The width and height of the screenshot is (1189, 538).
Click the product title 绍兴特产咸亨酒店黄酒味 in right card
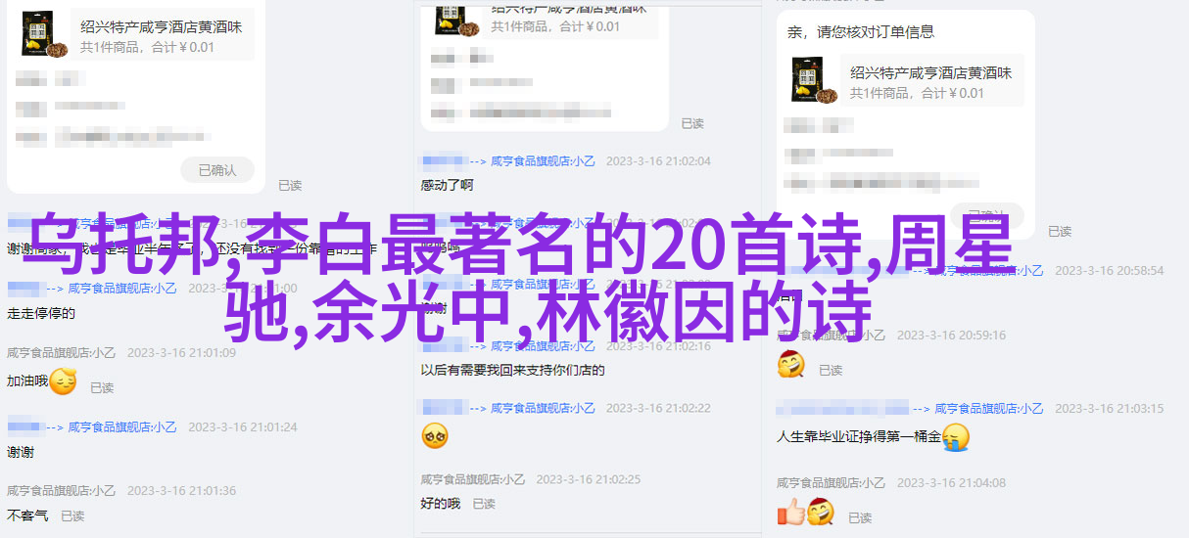[931, 72]
